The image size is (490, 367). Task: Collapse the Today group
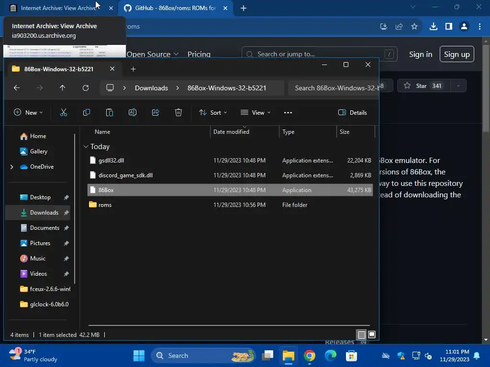coord(86,147)
